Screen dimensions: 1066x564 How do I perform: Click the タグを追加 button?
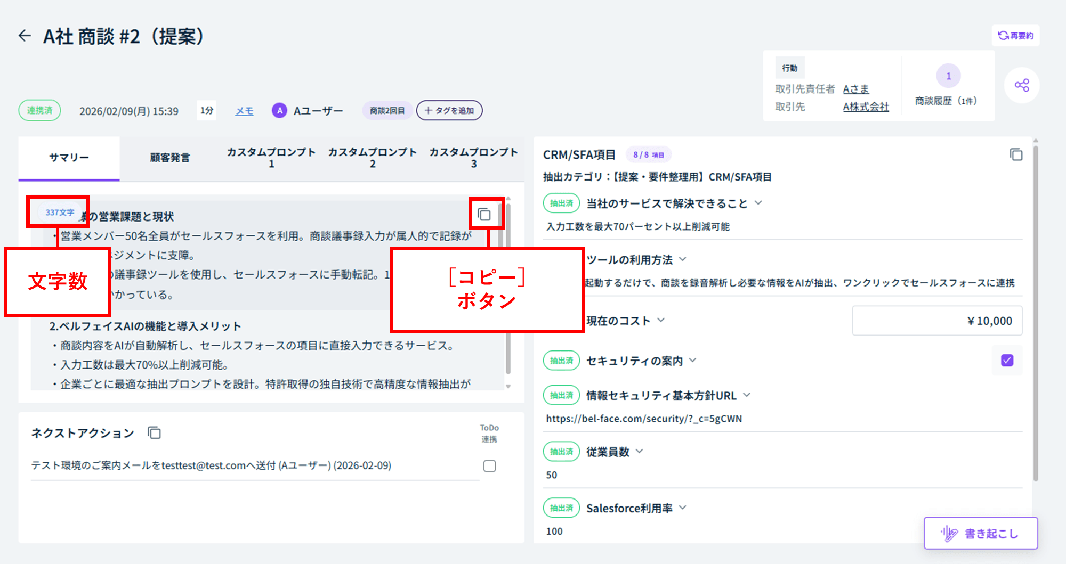[x=449, y=111]
